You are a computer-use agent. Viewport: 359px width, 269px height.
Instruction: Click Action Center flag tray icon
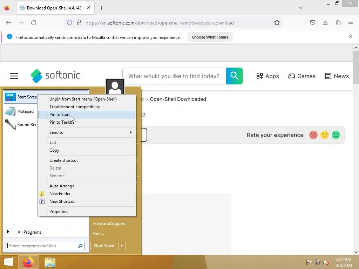pos(309,262)
